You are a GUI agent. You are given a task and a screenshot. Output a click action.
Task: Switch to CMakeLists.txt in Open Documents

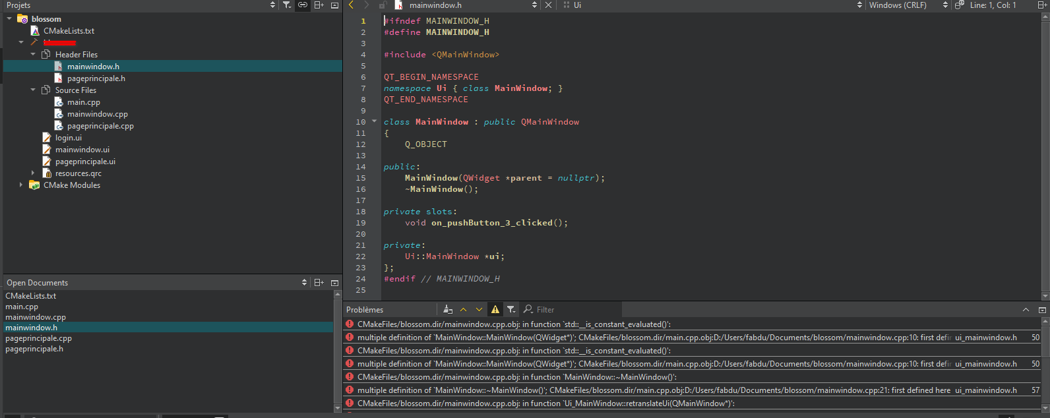click(x=31, y=296)
